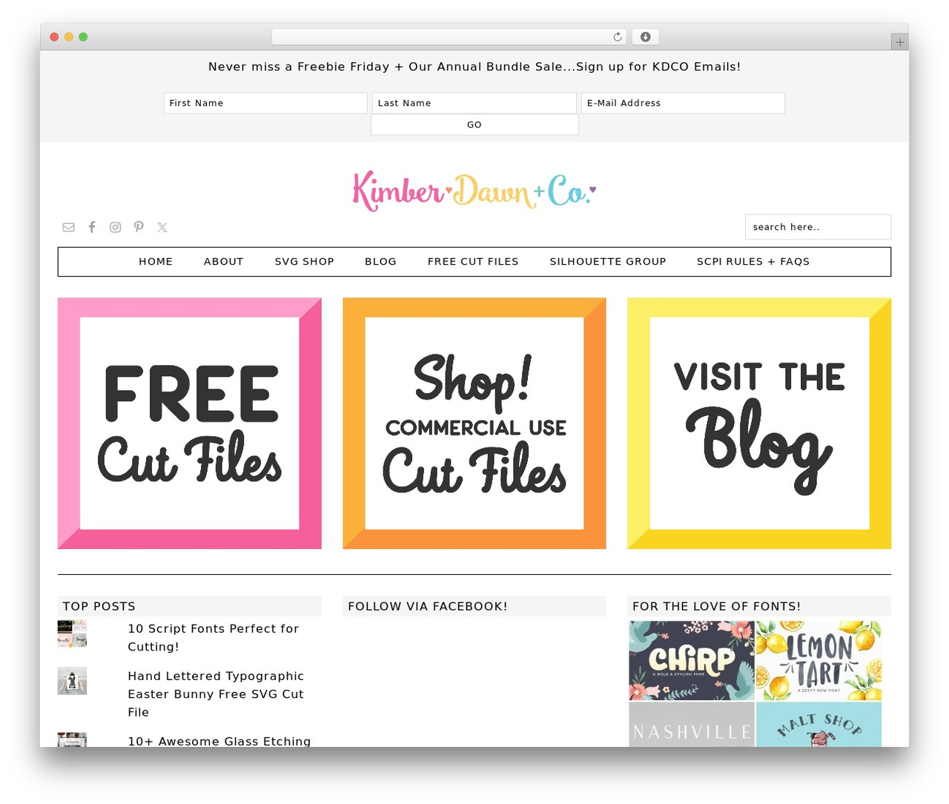Open the browser downloads icon
Screen dimensions: 949x804
point(645,36)
